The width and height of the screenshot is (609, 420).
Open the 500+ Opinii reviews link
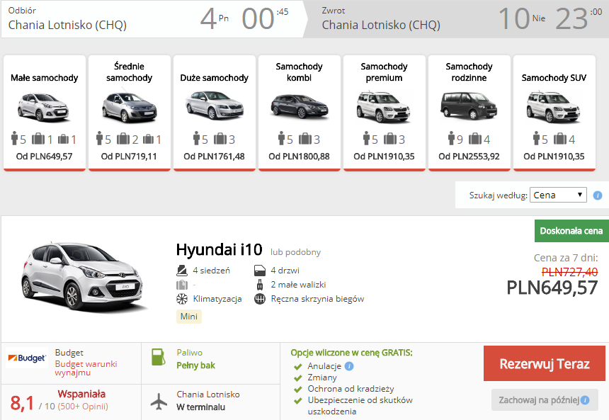click(x=83, y=407)
